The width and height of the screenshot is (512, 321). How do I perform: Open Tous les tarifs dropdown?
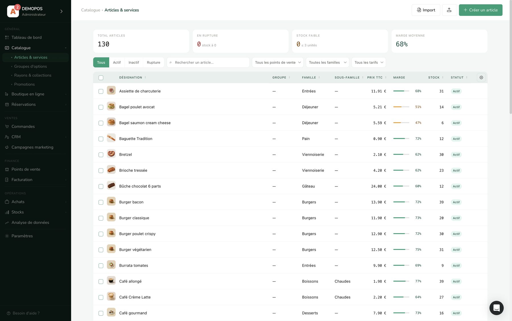tap(369, 63)
